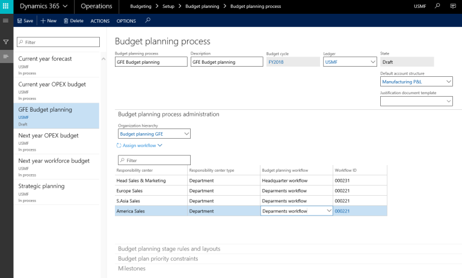Click the Description input field
The image size is (462, 278).
pyautogui.click(x=223, y=61)
